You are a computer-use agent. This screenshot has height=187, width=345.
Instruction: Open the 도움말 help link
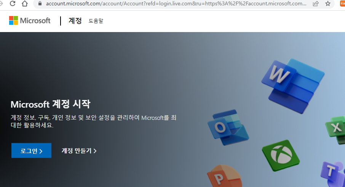click(96, 21)
